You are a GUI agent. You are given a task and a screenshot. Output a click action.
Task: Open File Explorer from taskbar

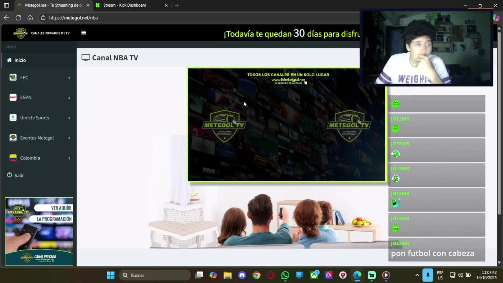click(228, 275)
